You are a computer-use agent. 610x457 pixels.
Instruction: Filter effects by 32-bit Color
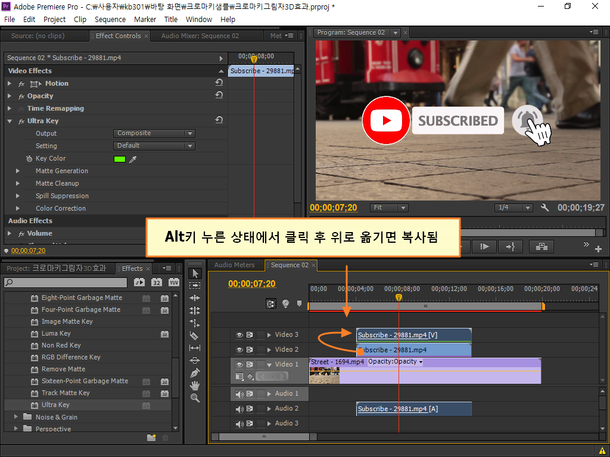tap(157, 282)
